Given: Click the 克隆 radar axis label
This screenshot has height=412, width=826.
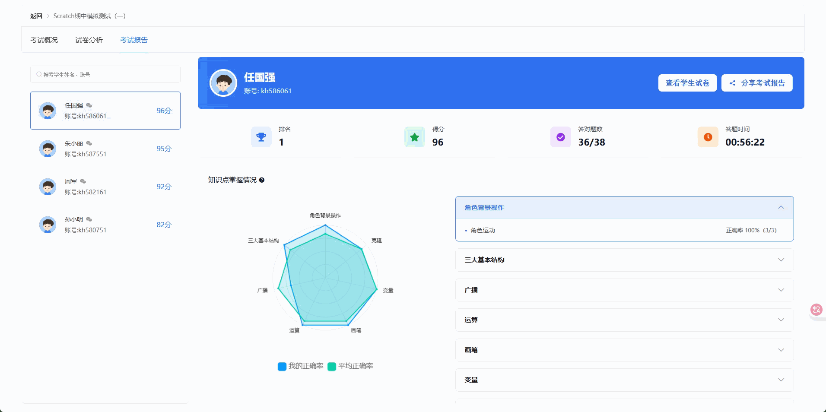Looking at the screenshot, I should [x=377, y=241].
